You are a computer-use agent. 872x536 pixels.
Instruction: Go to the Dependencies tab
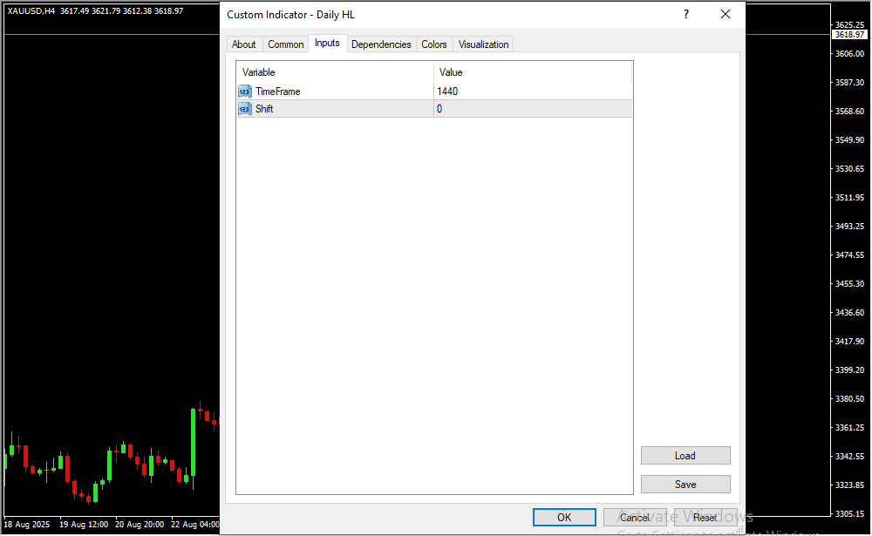pyautogui.click(x=381, y=44)
